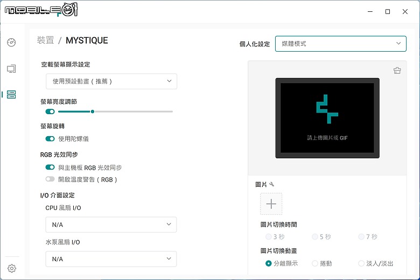Select the 3 秒 radio option
420x280 pixels.
click(268, 236)
